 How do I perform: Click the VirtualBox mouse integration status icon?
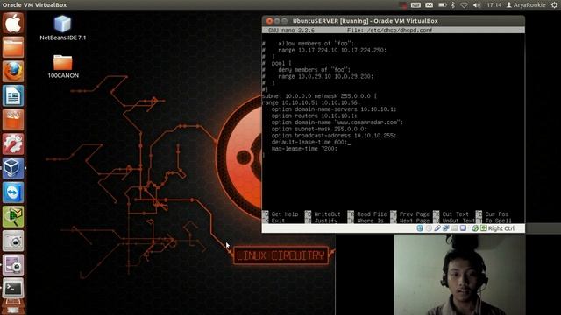coord(475,228)
